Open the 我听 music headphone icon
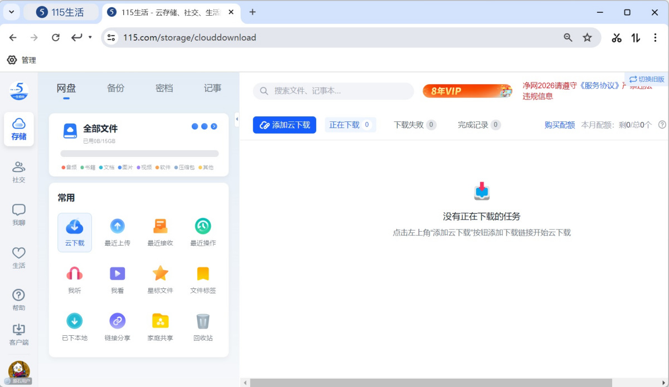Image resolution: width=669 pixels, height=387 pixels. pyautogui.click(x=75, y=274)
